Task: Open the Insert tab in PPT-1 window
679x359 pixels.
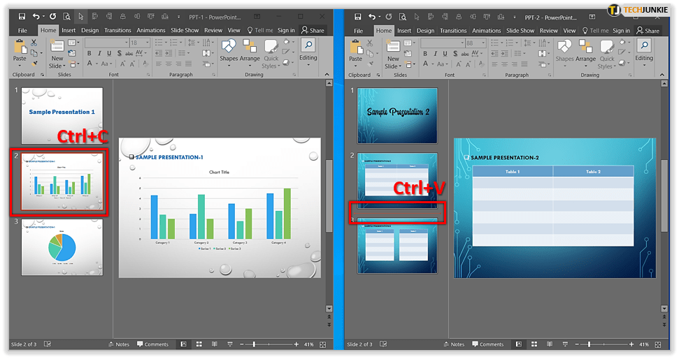Action: 69,31
